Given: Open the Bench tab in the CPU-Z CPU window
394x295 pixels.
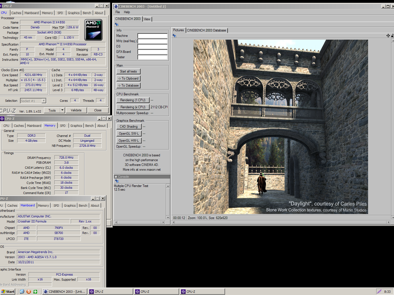Looking at the screenshot, I should [x=87, y=13].
